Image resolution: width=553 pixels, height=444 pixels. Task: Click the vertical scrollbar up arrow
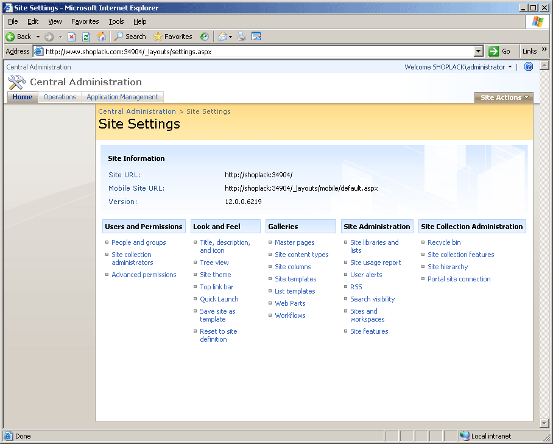pyautogui.click(x=544, y=65)
